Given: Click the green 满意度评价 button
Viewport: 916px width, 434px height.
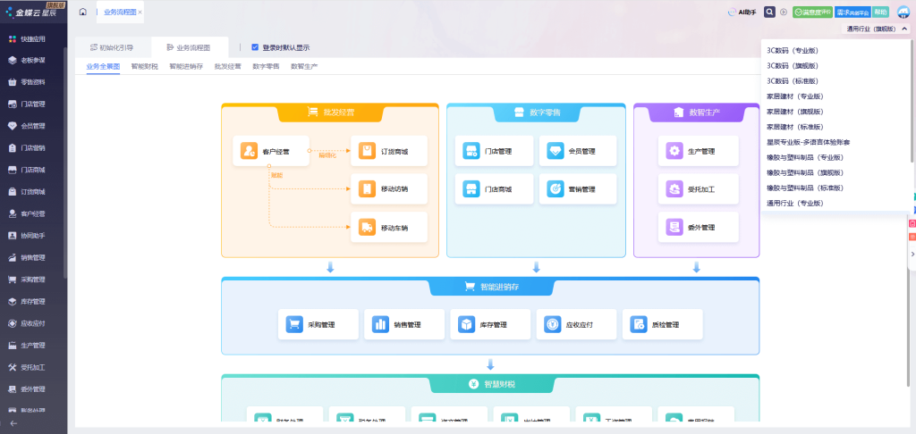Looking at the screenshot, I should 812,12.
